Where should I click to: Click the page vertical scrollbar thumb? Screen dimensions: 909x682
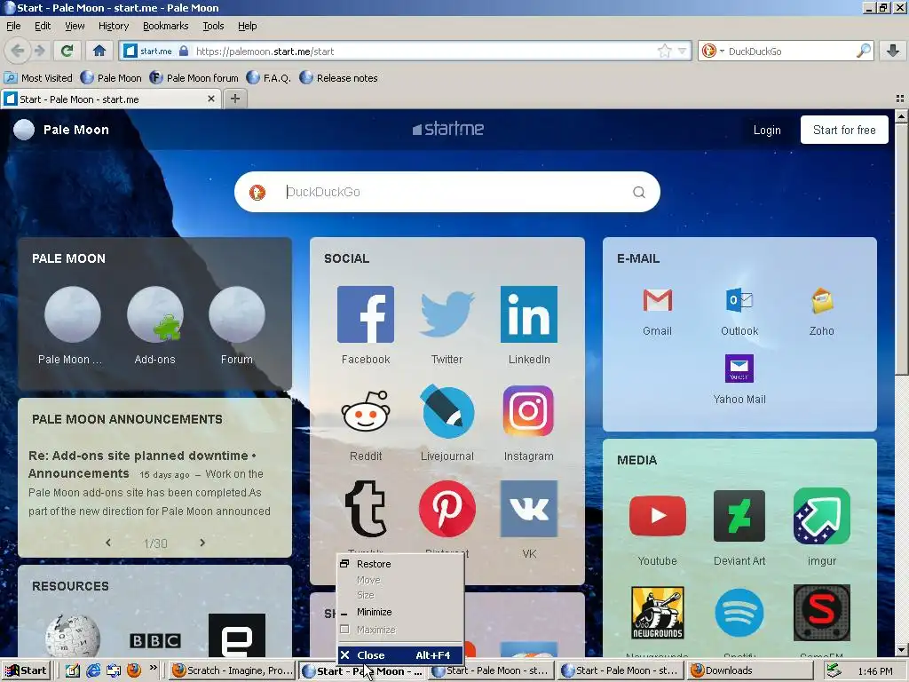click(x=901, y=250)
